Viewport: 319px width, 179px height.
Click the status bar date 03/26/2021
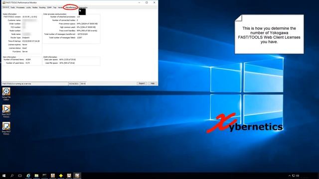[x=74, y=84]
